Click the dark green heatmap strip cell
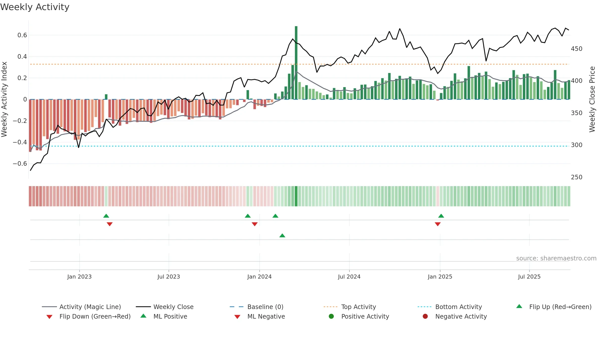 click(x=296, y=196)
